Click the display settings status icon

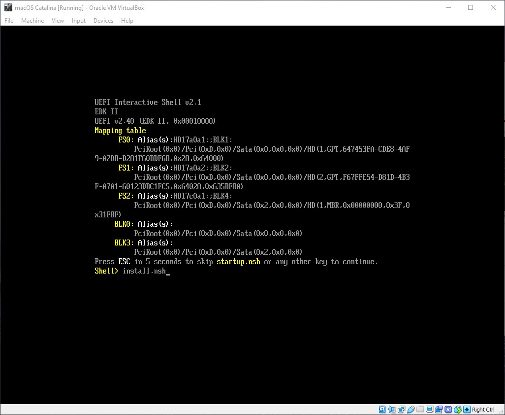429,410
